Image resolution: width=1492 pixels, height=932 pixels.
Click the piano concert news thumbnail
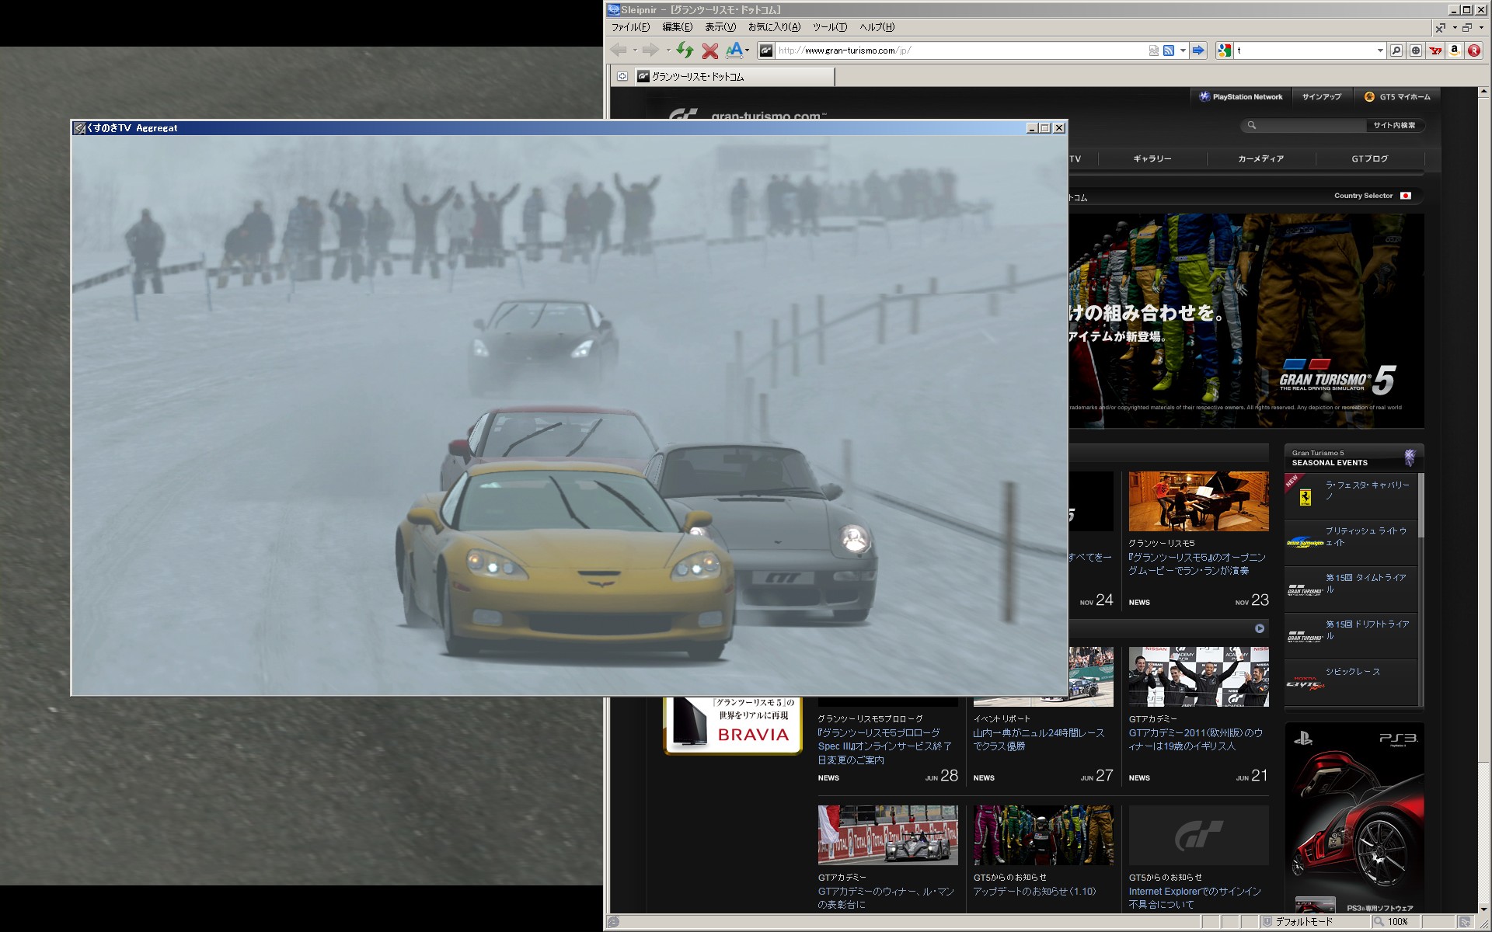pos(1198,501)
